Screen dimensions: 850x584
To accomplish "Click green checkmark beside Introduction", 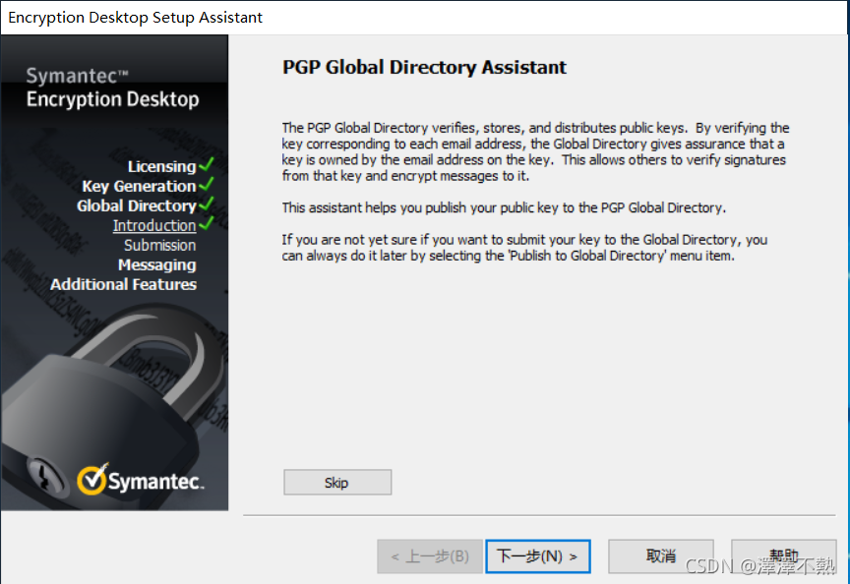I will coord(207,223).
